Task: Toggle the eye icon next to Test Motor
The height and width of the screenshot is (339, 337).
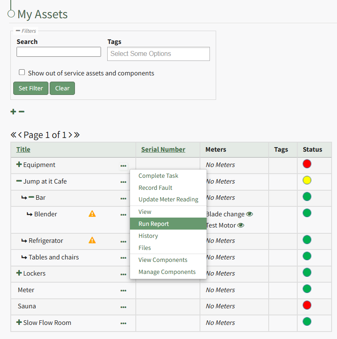Action: click(241, 225)
